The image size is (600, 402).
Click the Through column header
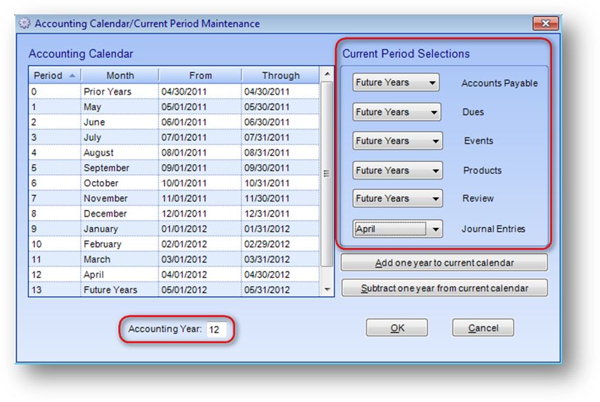click(280, 75)
